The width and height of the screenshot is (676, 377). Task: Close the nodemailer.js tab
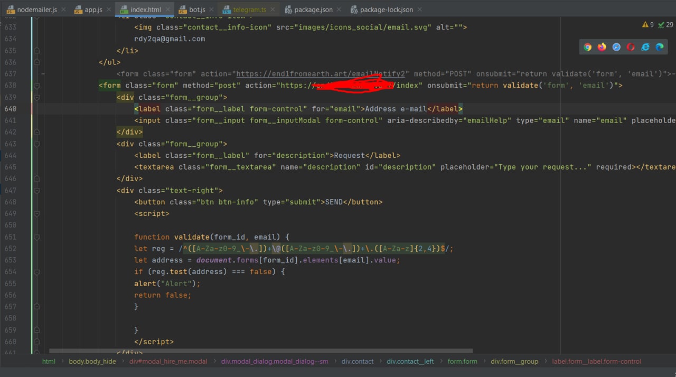63,10
